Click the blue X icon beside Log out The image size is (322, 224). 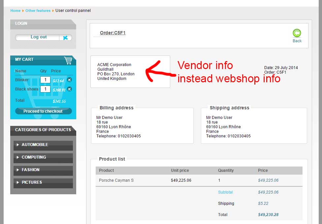(x=65, y=38)
